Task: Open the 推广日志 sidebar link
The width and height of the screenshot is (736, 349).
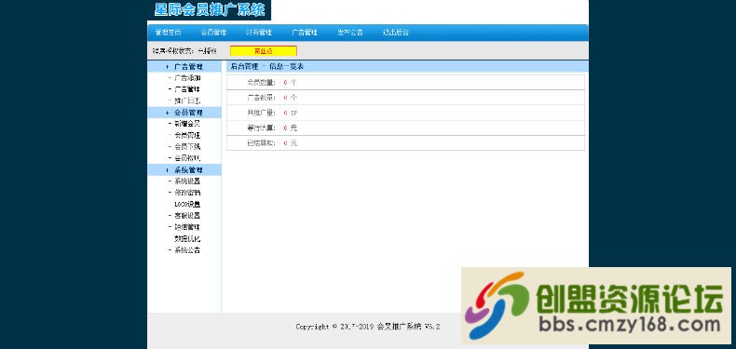Action: coord(187,101)
